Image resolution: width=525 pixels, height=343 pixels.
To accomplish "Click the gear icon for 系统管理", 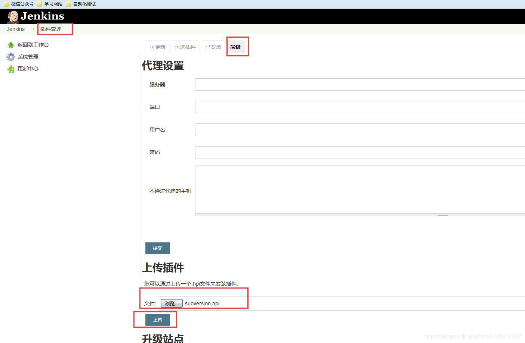I will pos(11,57).
